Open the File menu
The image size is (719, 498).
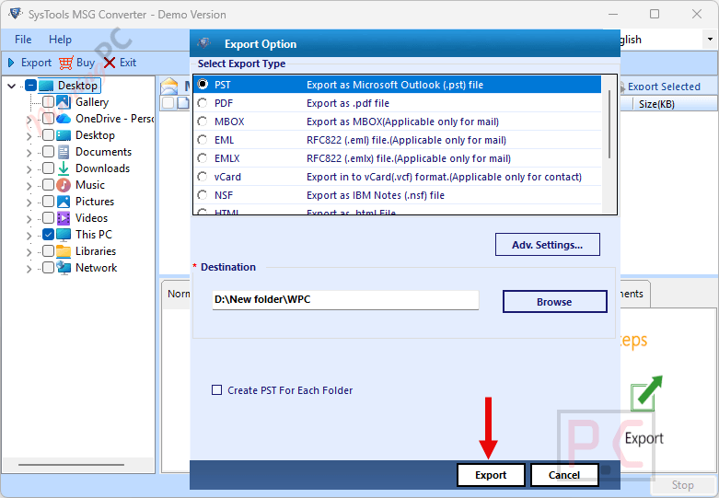23,40
